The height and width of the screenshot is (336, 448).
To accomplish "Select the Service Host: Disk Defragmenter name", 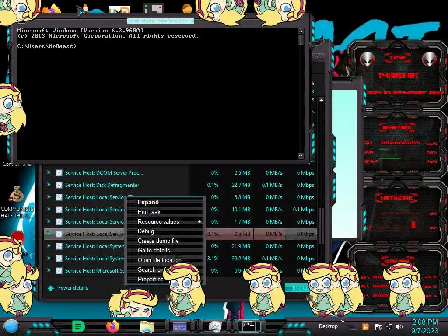I will pyautogui.click(x=102, y=185).
